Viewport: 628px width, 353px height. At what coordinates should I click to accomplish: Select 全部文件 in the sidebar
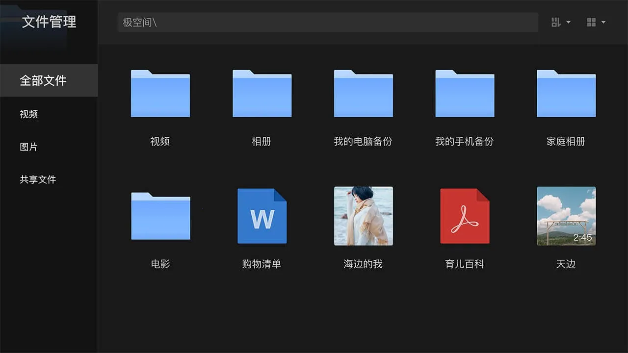tap(43, 80)
